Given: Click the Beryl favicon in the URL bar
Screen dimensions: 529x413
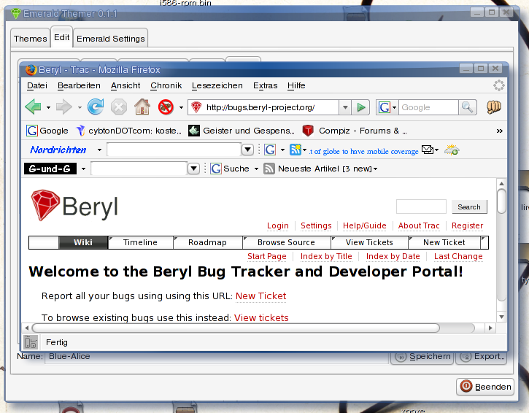Looking at the screenshot, I should [x=196, y=107].
